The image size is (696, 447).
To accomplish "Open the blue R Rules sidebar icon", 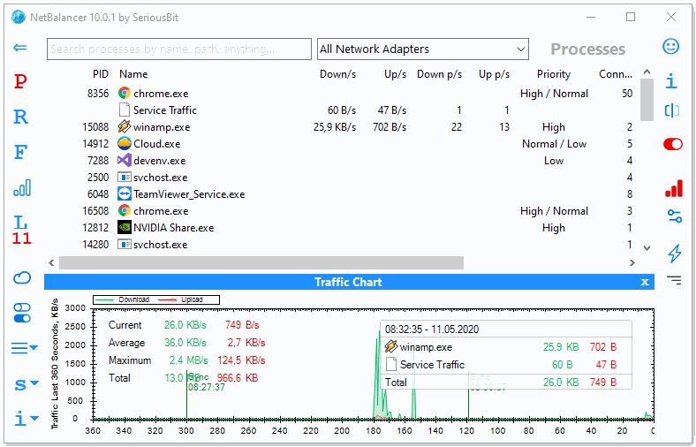I will pyautogui.click(x=21, y=117).
